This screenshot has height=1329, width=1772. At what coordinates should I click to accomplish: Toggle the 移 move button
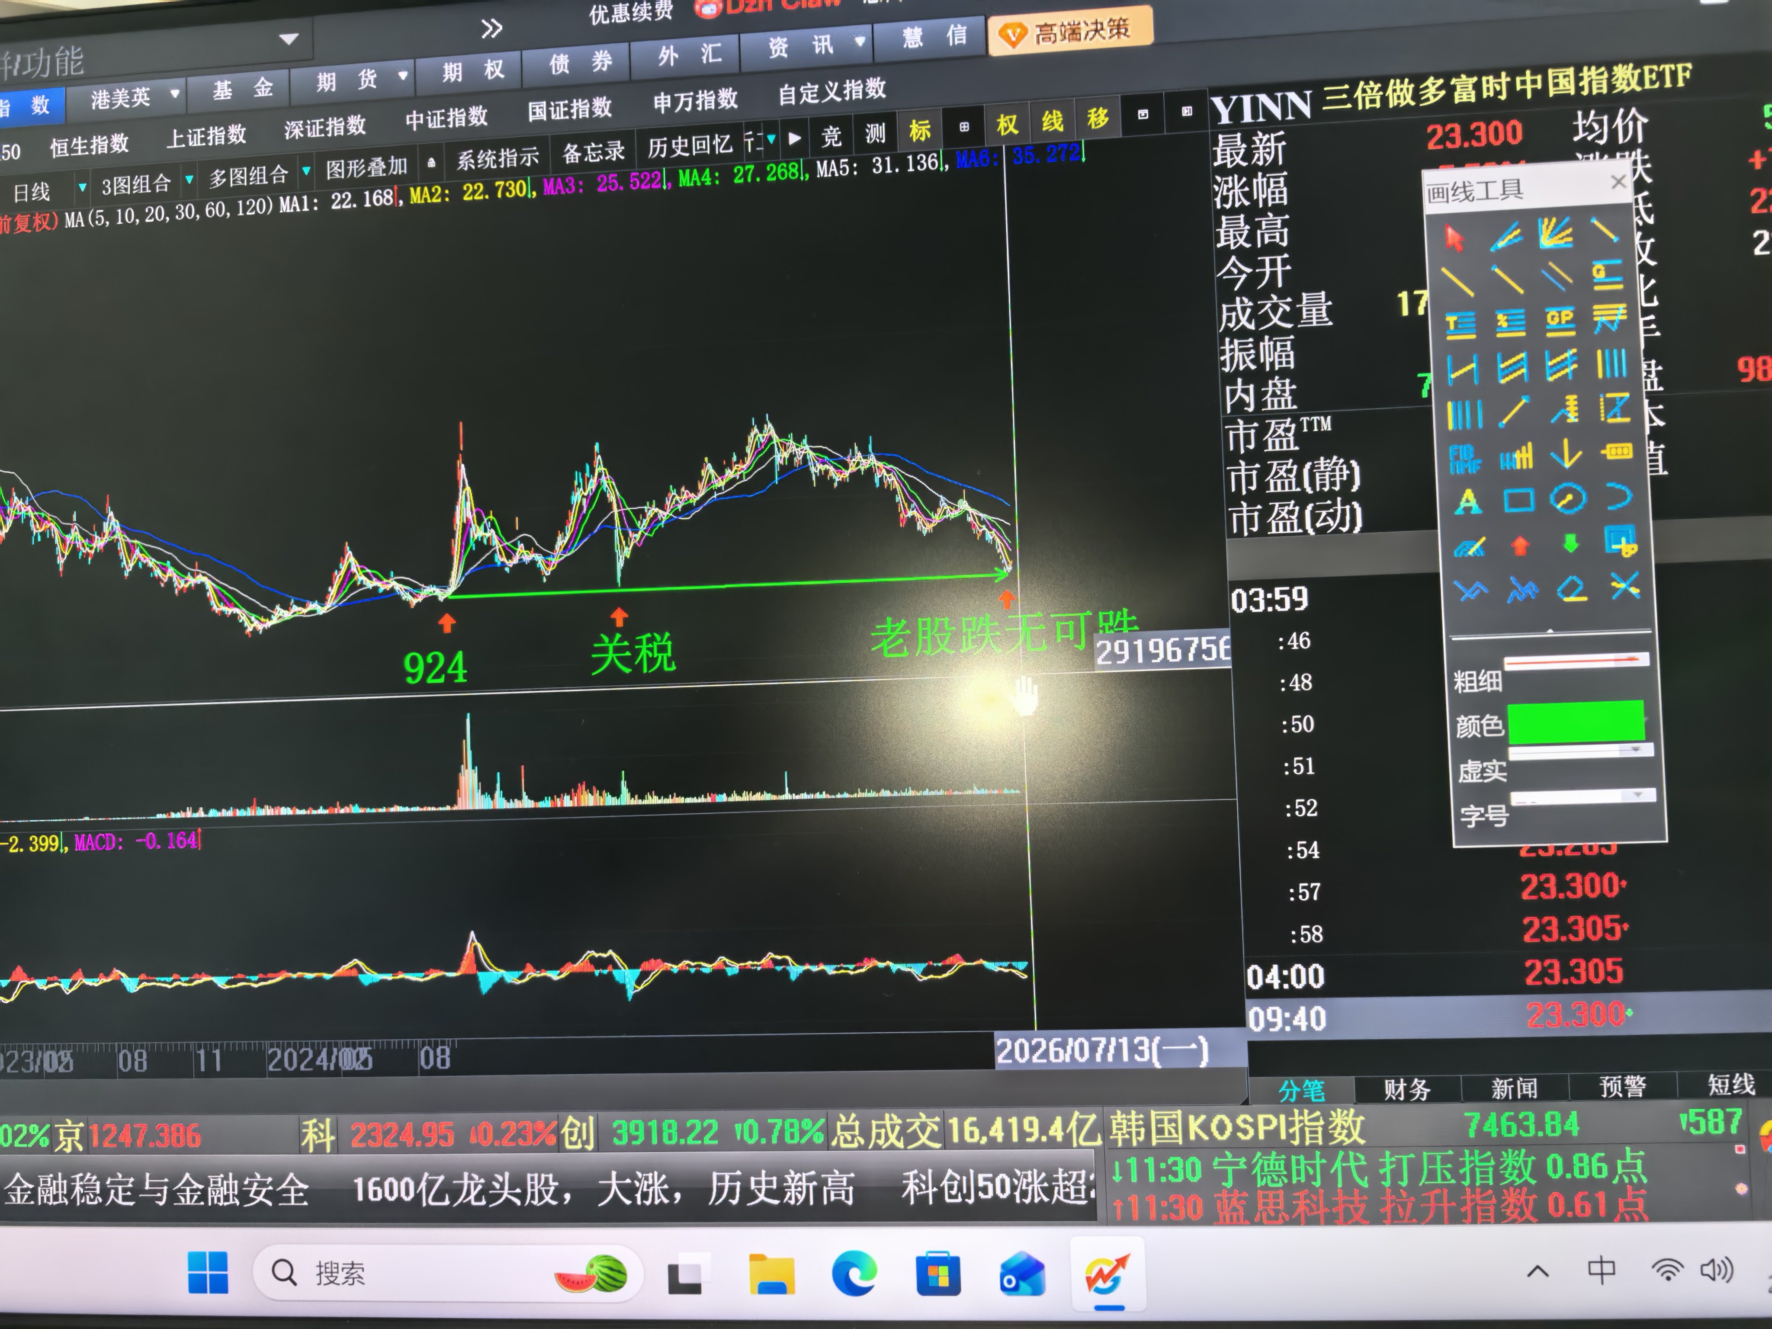[1098, 119]
